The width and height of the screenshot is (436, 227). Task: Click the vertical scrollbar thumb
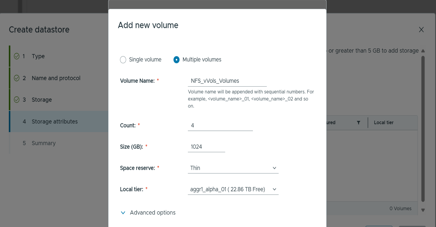423,129
